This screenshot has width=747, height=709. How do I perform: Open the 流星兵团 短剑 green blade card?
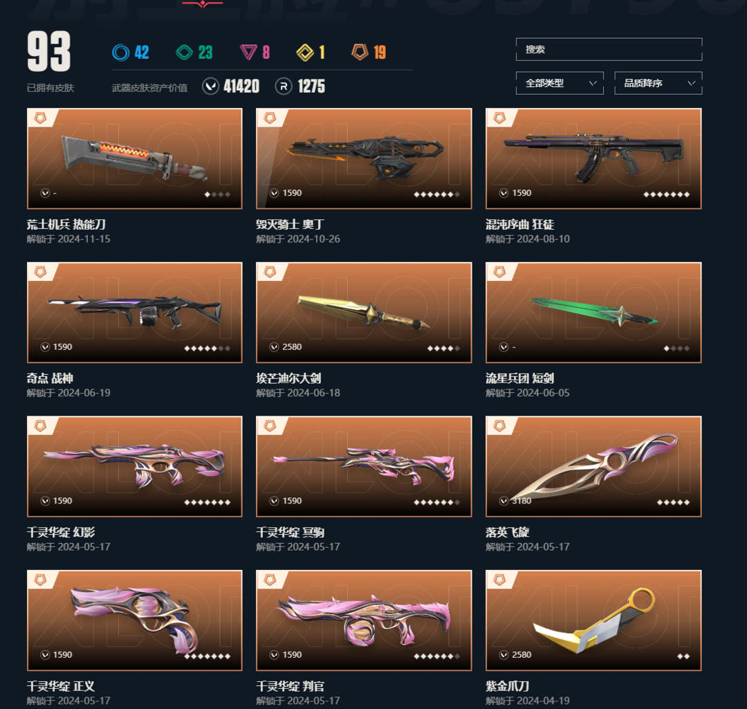coord(593,313)
